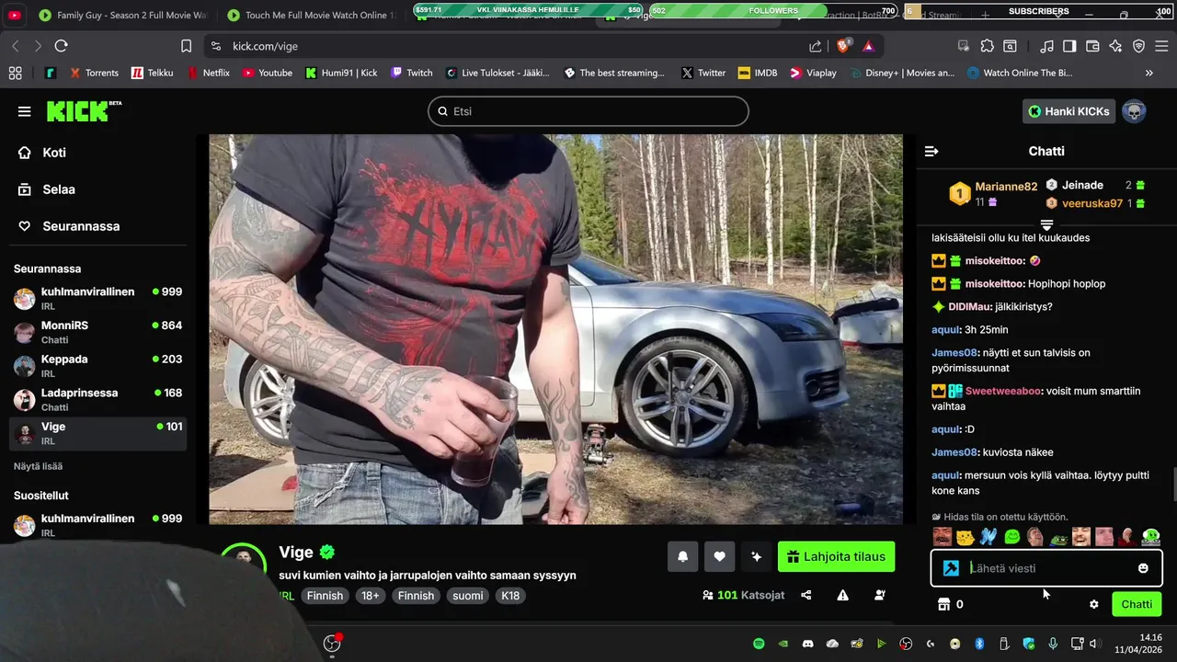Screen dimensions: 1177x662
Task: Open Brave Rewards triangle icon
Action: tap(868, 46)
